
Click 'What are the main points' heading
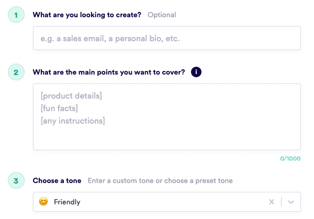coord(109,72)
